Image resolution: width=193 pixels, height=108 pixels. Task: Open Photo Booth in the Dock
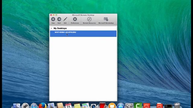point(103,105)
